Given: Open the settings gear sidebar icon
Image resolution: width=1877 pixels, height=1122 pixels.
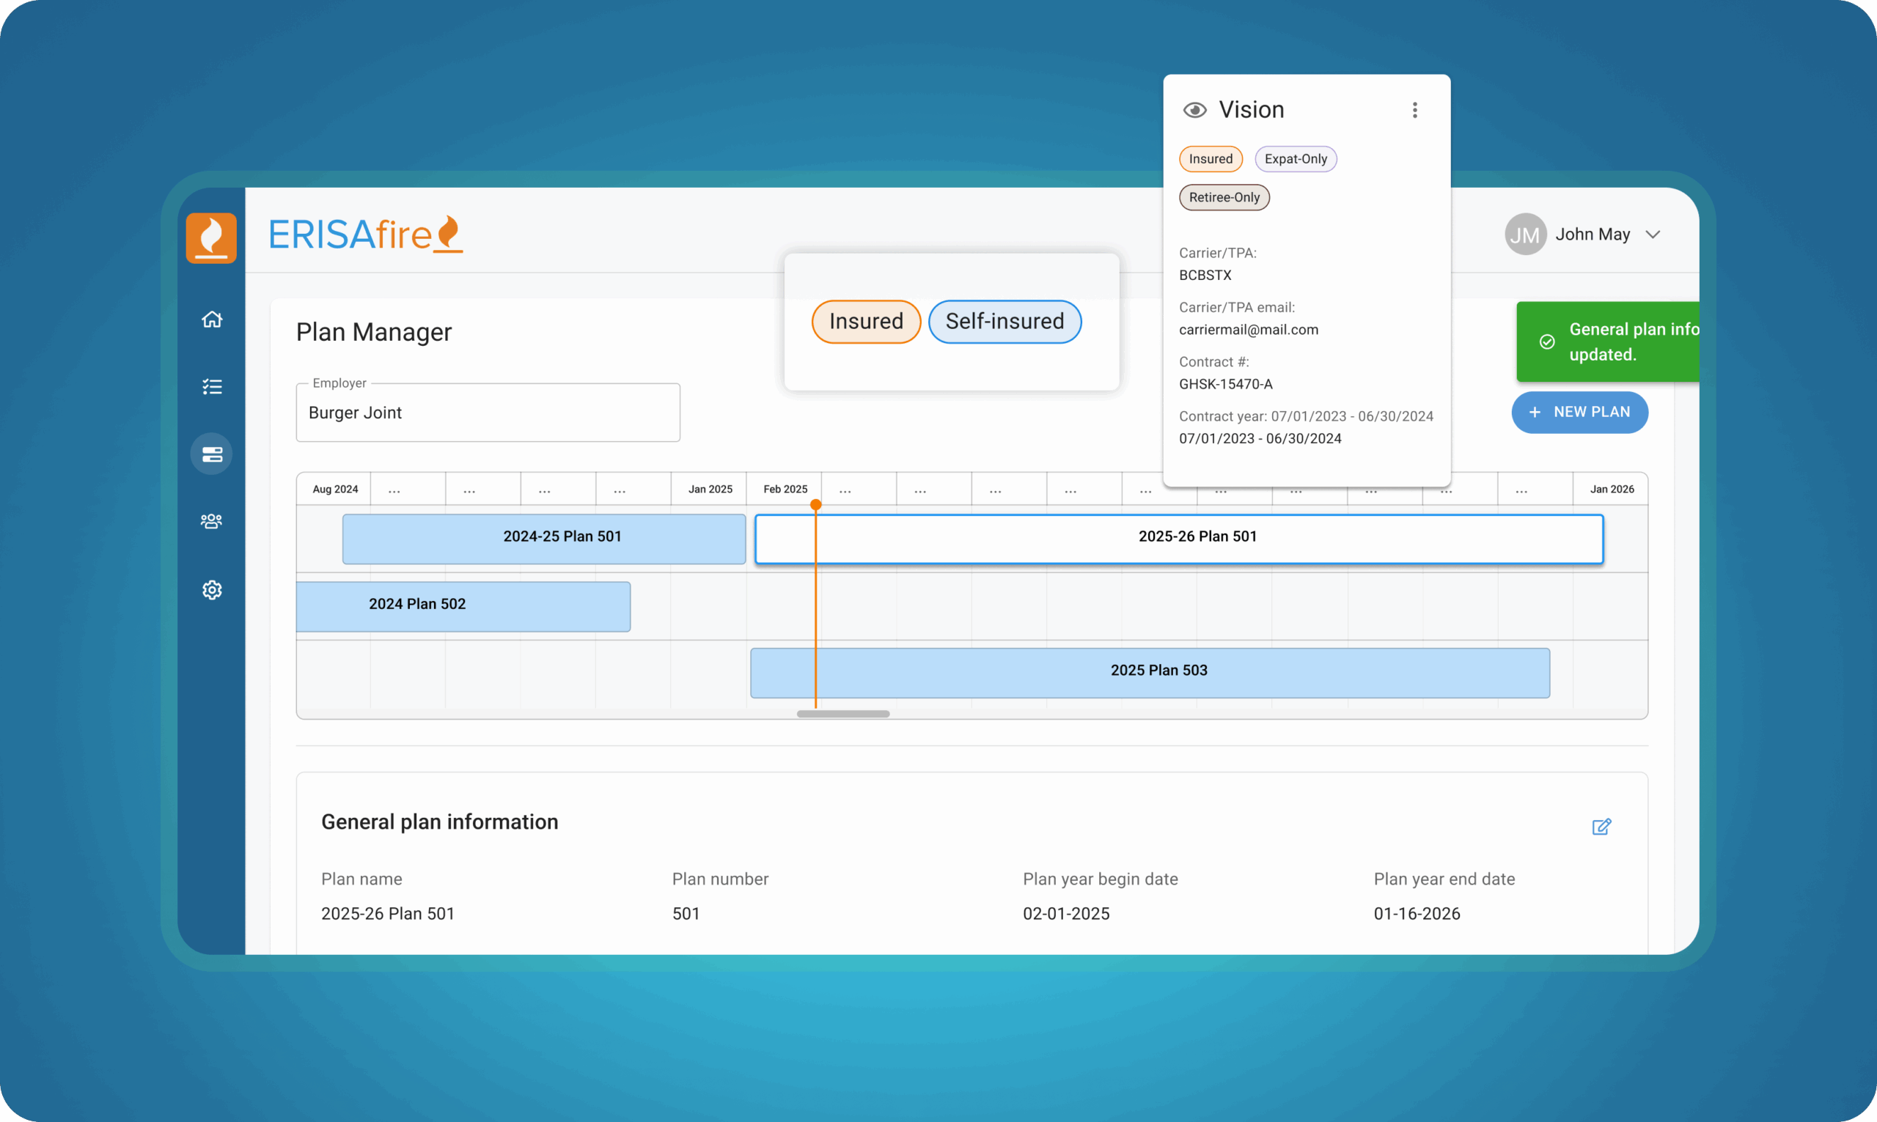Looking at the screenshot, I should (x=212, y=590).
